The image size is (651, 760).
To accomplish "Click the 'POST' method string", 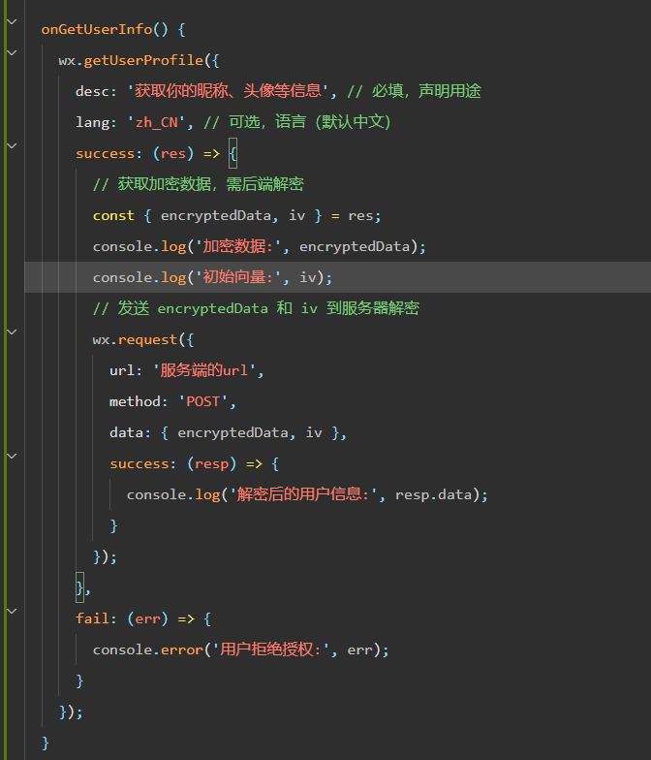I will coord(203,401).
